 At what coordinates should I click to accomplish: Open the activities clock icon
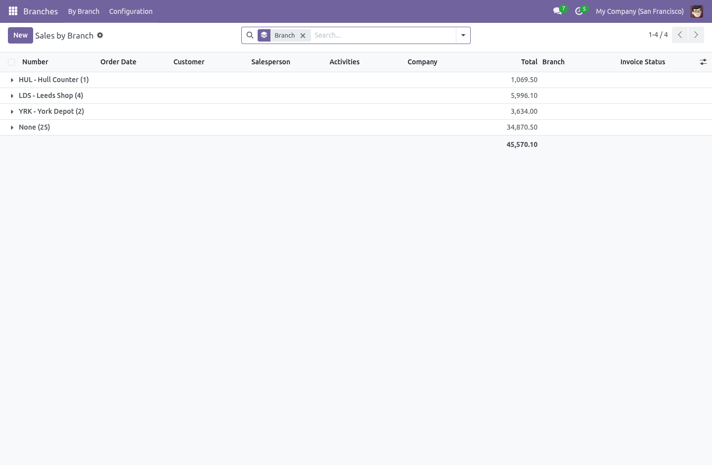point(579,11)
